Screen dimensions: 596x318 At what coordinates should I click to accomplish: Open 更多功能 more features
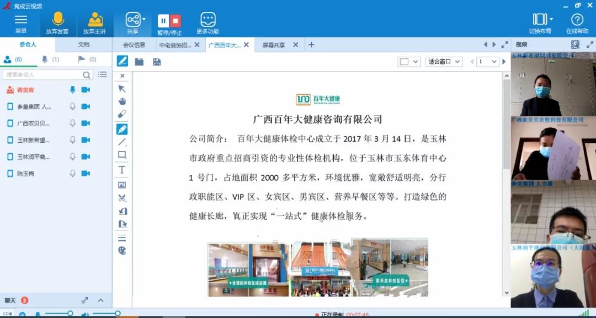pyautogui.click(x=207, y=24)
